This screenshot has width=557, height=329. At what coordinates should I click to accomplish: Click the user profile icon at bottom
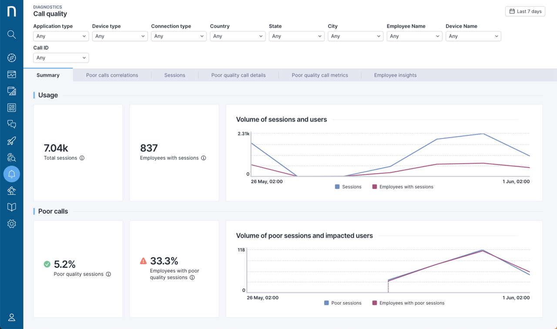(x=12, y=317)
